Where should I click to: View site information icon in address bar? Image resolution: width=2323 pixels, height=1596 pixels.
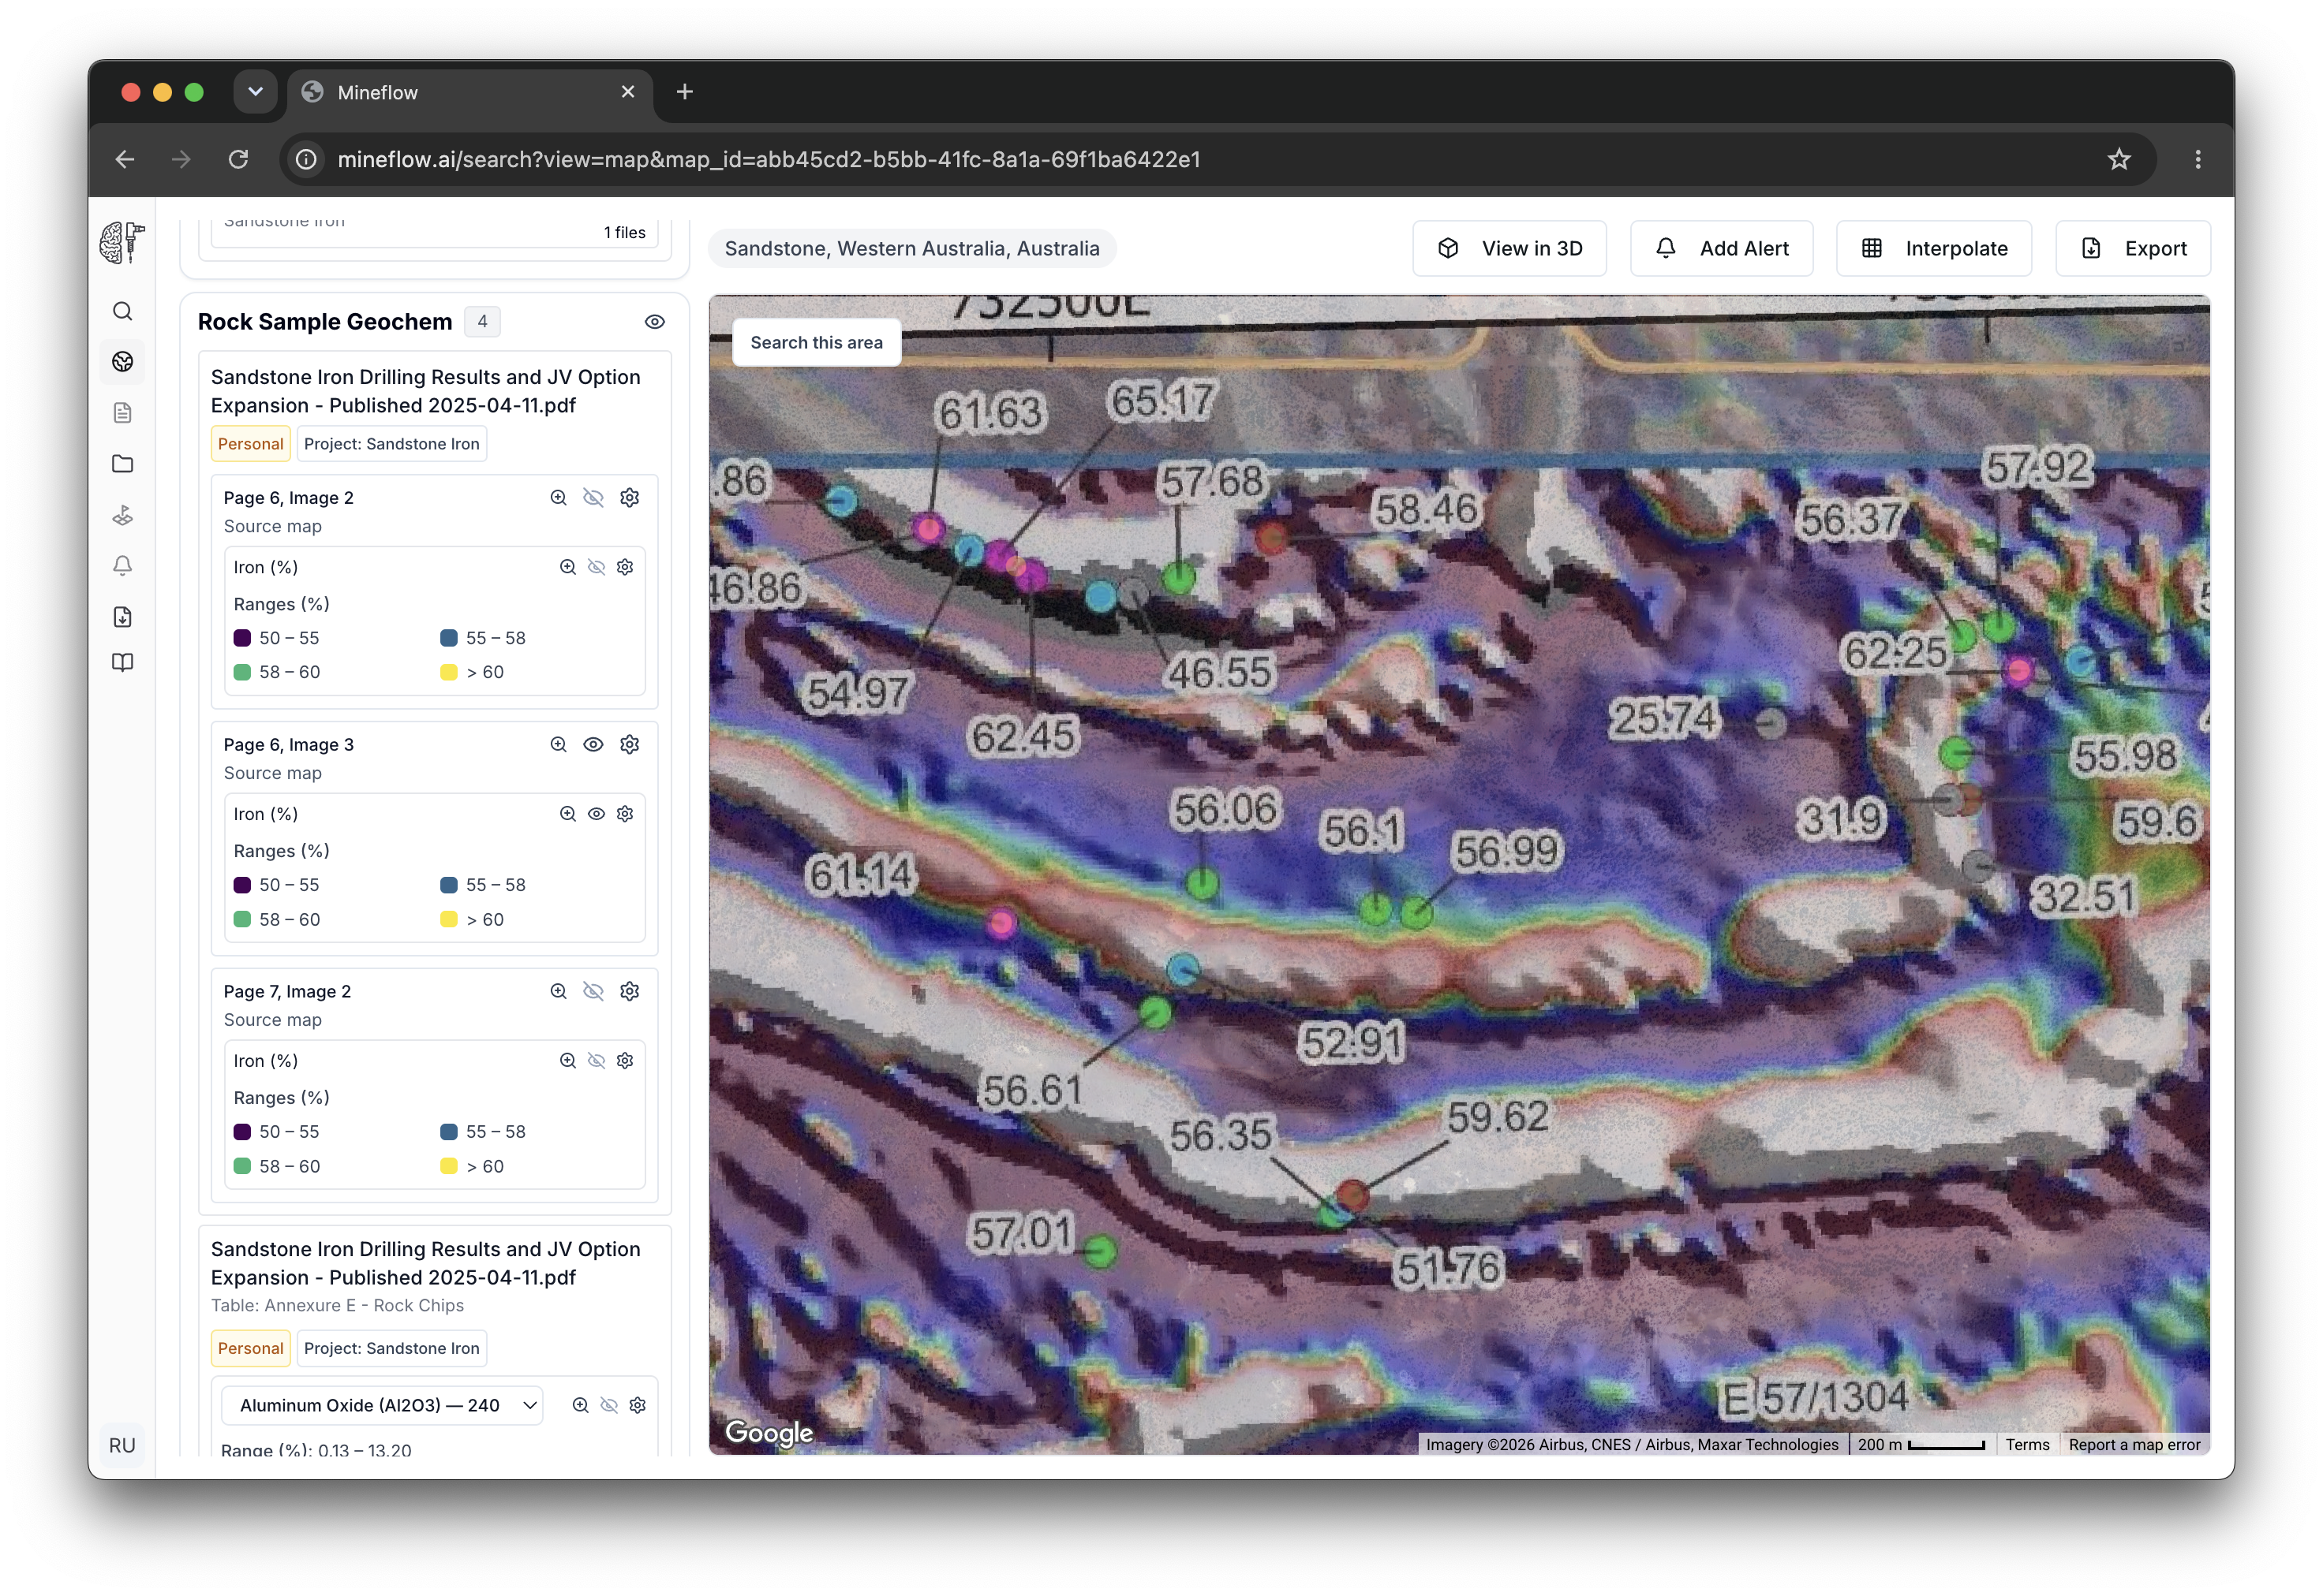click(x=306, y=159)
